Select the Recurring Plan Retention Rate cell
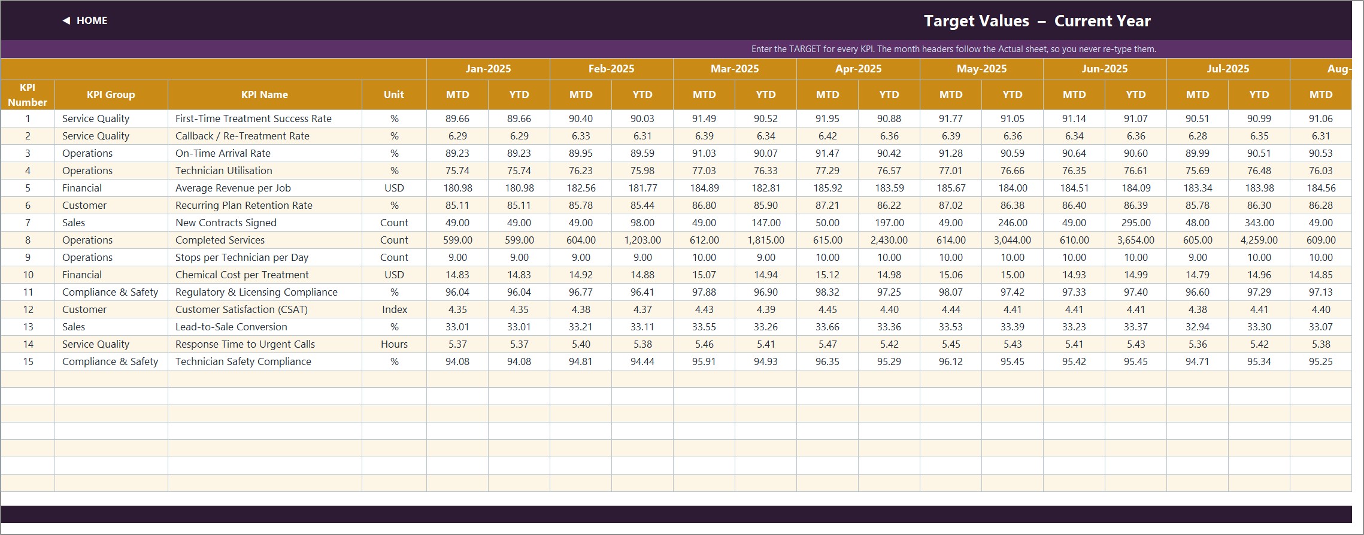The image size is (1364, 535). click(265, 205)
